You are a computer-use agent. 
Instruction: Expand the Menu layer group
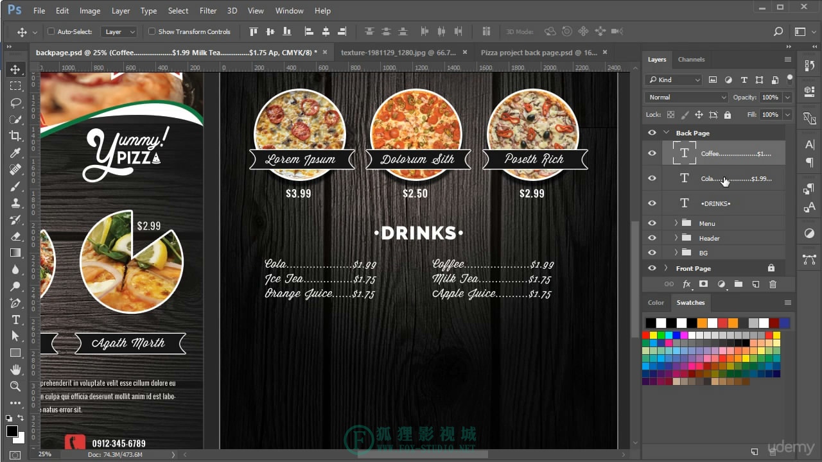pos(676,223)
